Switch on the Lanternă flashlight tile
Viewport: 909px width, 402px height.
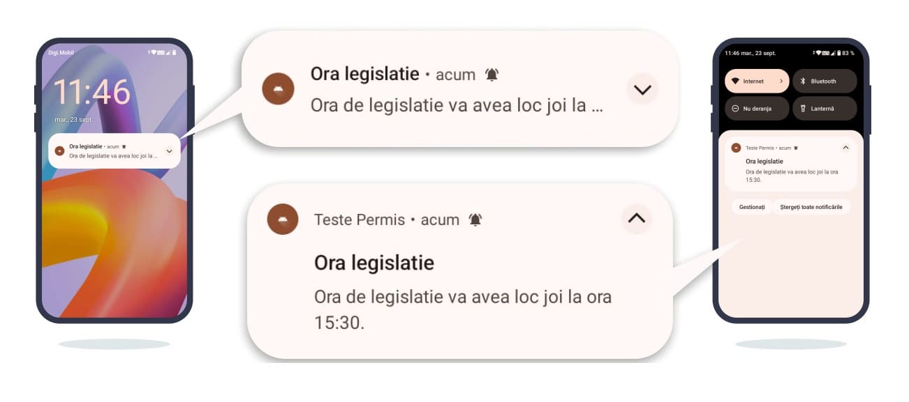coord(825,109)
